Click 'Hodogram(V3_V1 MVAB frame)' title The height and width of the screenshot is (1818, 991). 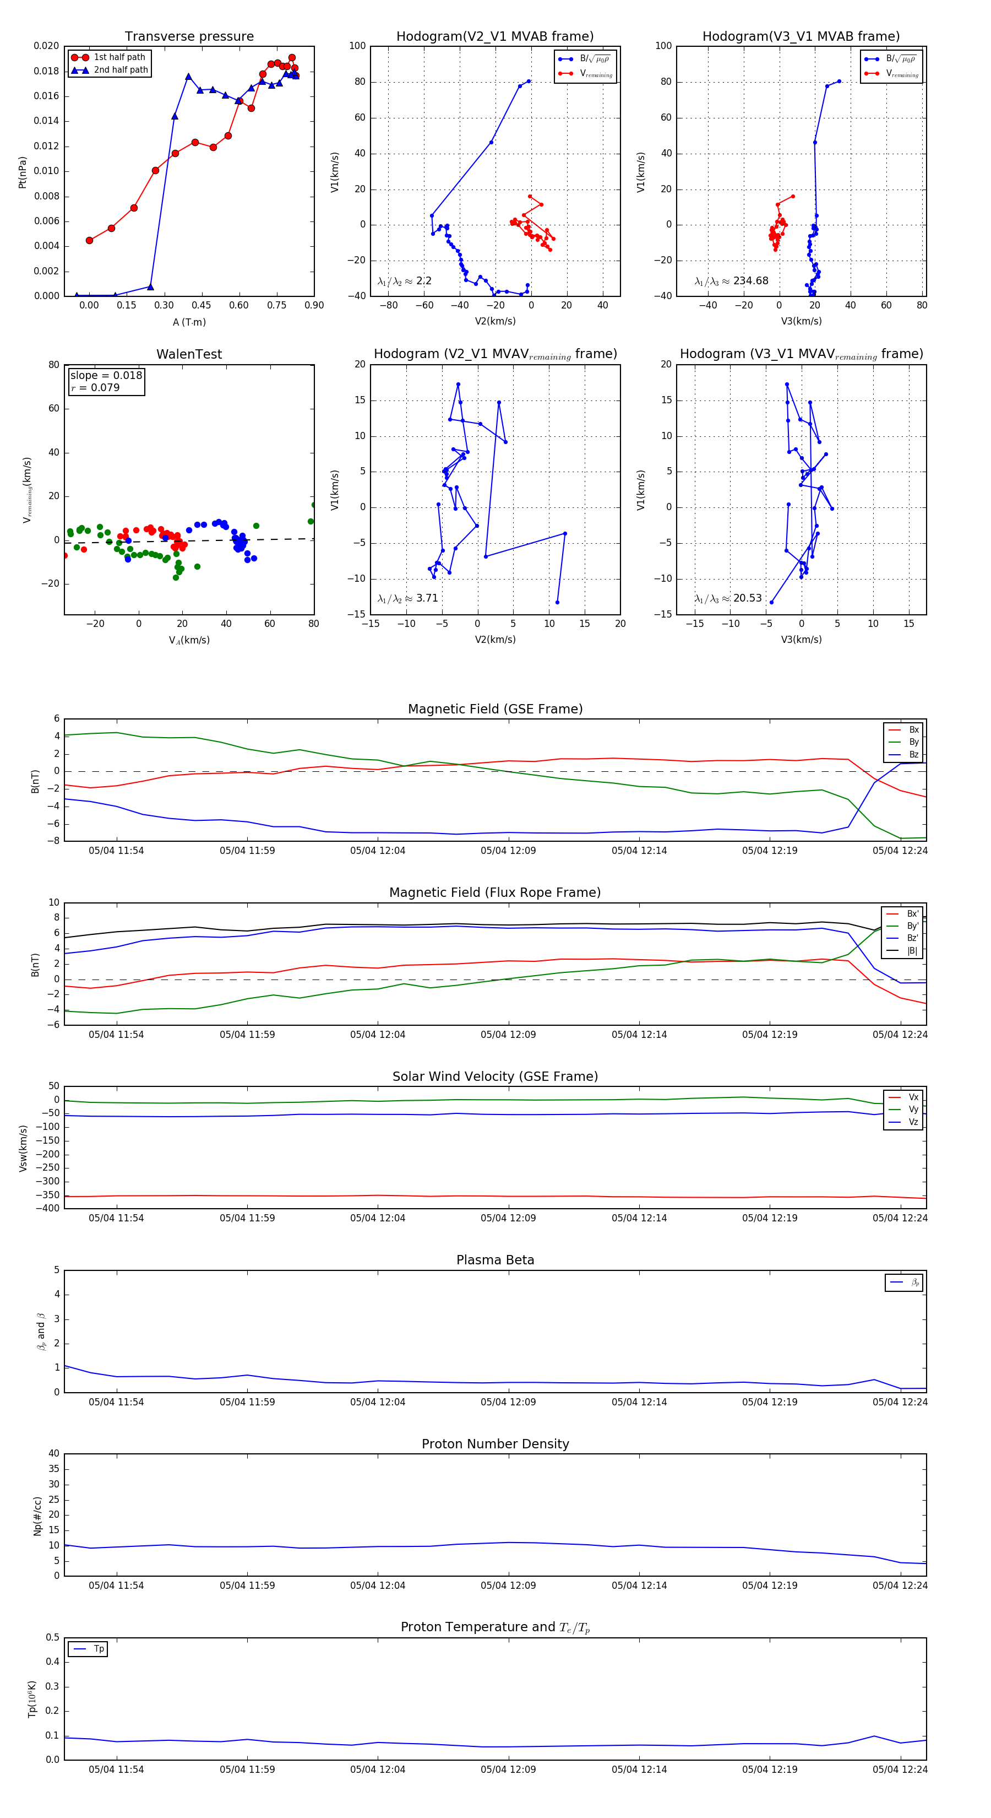tap(801, 36)
